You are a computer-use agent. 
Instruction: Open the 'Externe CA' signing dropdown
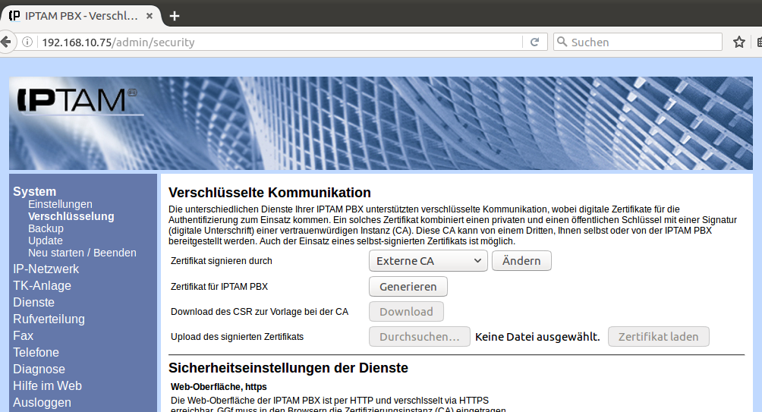coord(428,261)
